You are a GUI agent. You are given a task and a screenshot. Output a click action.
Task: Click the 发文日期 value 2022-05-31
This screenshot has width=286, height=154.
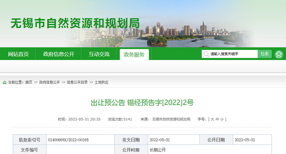pos(160,140)
